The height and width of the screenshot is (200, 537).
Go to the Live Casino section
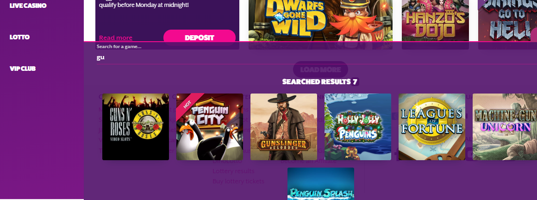coord(28,6)
